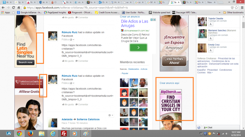The image size is (245, 137).
Task: Open first member thumbnail in Miembros recientes
Action: pos(124,83)
